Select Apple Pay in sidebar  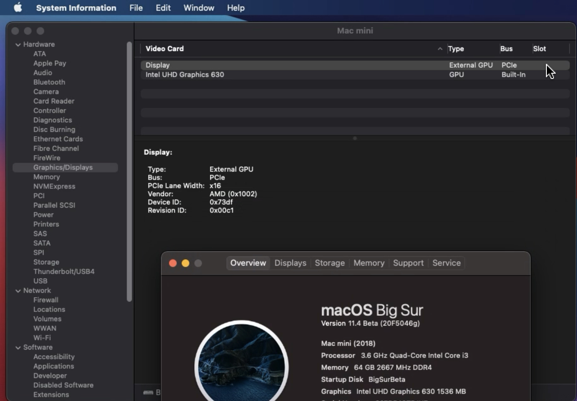tap(50, 63)
